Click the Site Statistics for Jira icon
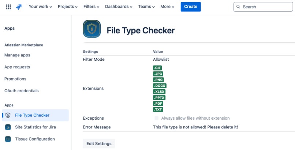The height and width of the screenshot is (150, 295). (x=8, y=127)
